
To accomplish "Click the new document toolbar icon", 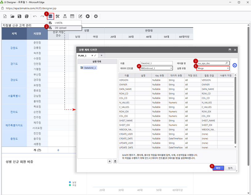I will pos(5,16).
